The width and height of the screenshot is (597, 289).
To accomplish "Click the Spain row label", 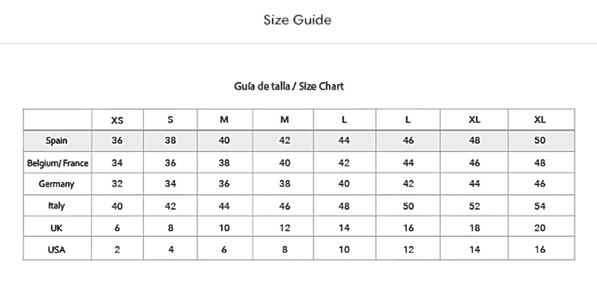I will point(57,140).
